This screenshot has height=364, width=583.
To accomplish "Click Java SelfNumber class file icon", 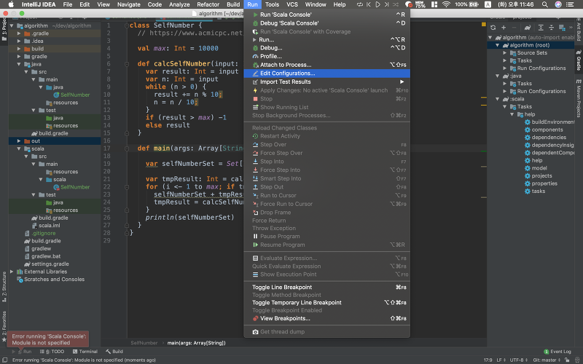I will [56, 95].
